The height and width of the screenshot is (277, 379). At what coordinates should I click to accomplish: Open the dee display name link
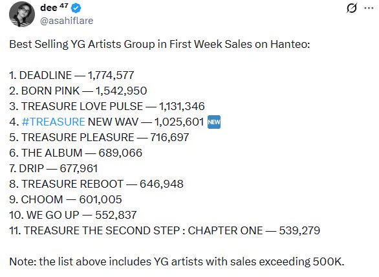pos(49,8)
